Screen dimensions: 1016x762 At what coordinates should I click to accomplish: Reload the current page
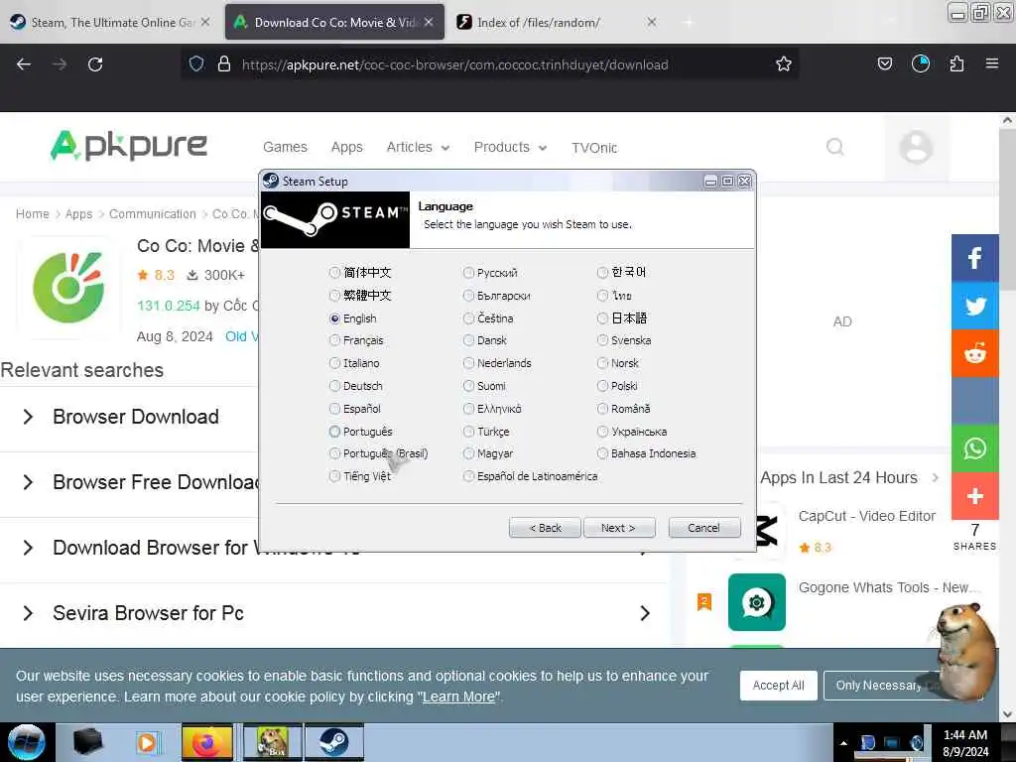point(95,64)
